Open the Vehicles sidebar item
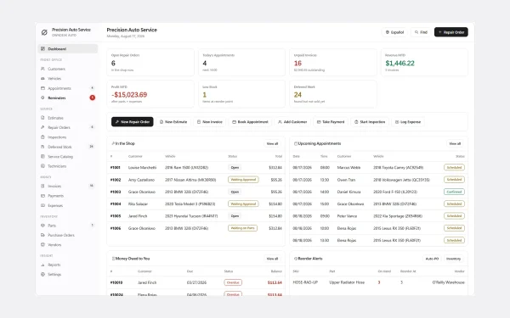510x318 pixels. pos(68,79)
